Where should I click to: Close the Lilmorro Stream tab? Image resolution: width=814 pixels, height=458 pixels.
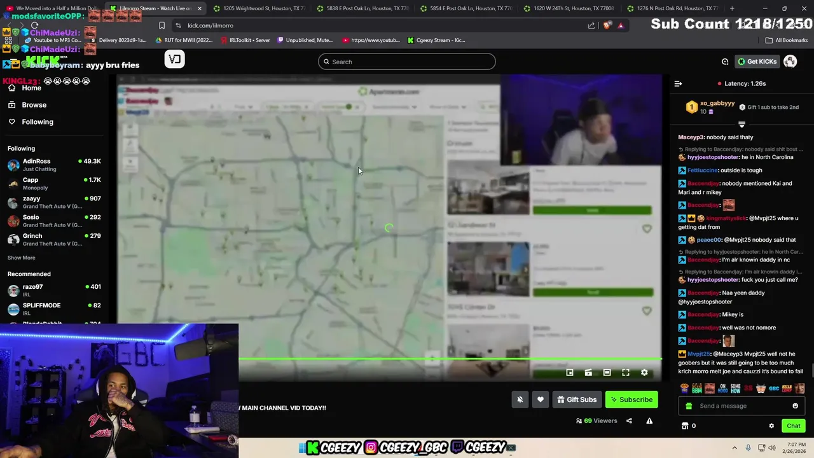199,8
